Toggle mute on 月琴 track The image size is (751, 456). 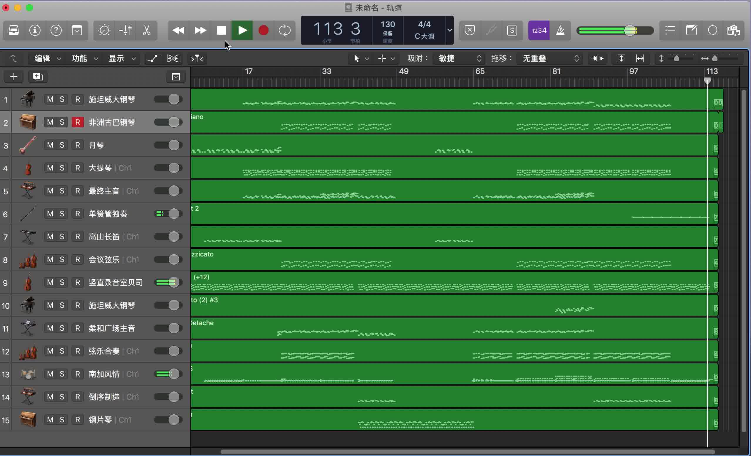[x=50, y=145]
